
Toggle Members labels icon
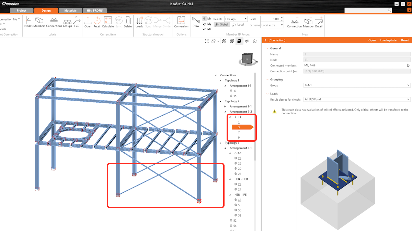pyautogui.click(x=39, y=22)
